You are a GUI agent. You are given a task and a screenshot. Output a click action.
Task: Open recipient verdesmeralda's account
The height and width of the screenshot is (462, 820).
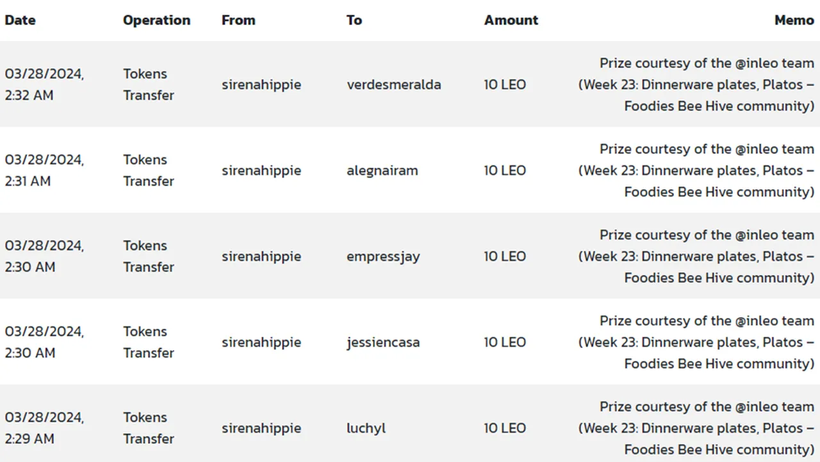394,85
